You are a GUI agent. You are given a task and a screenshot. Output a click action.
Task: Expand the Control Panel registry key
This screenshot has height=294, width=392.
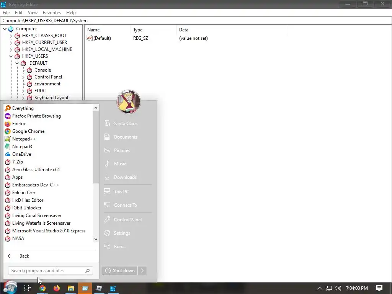pyautogui.click(x=23, y=77)
